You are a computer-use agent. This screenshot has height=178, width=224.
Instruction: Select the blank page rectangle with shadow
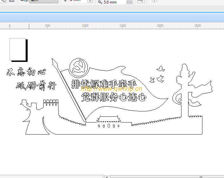click(x=18, y=50)
